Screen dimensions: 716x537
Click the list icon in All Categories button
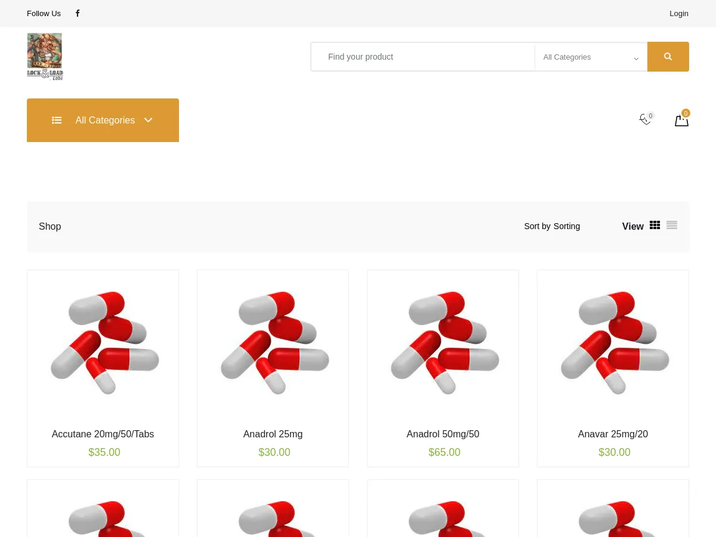[x=57, y=120]
